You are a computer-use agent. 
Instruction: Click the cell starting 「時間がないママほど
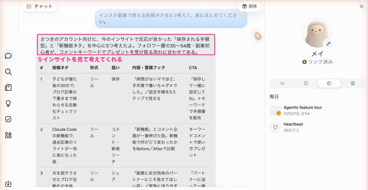click(x=155, y=89)
